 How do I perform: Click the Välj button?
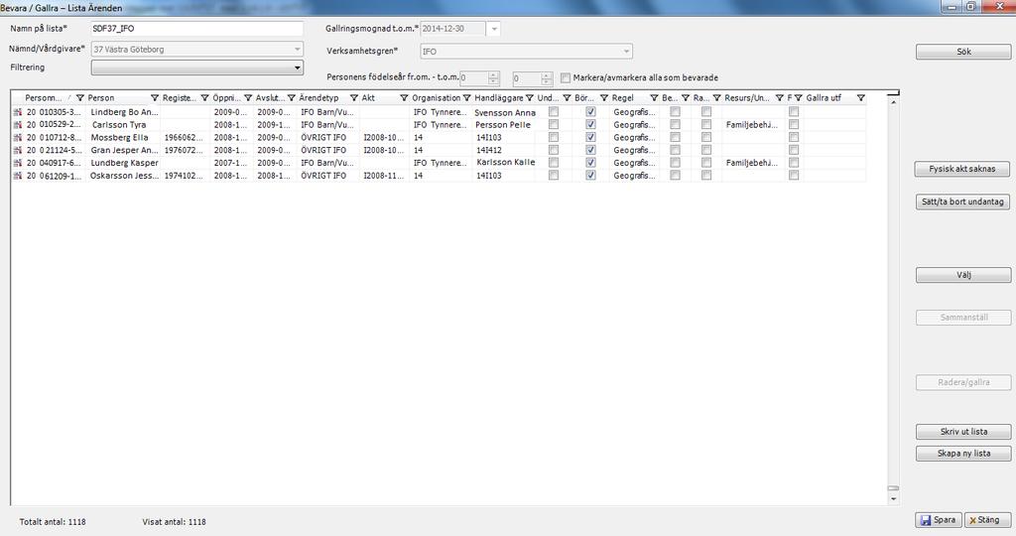[x=963, y=275]
